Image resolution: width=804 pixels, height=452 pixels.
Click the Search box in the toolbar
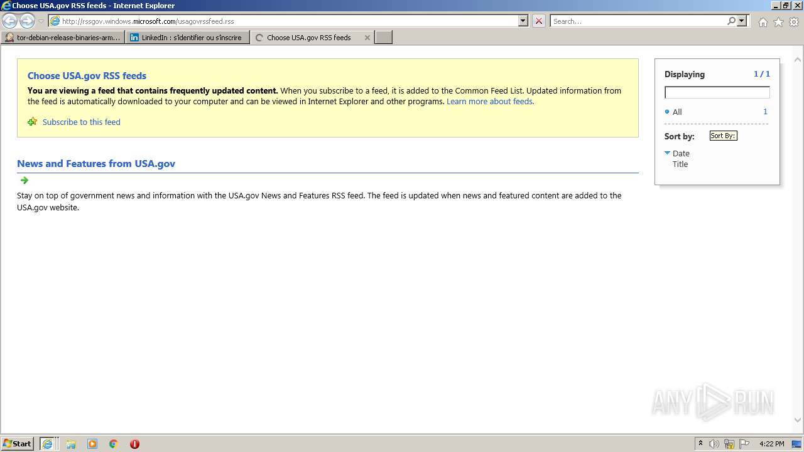click(x=638, y=21)
